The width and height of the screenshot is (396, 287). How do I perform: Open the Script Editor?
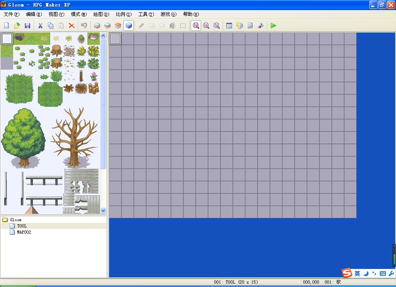(x=250, y=26)
